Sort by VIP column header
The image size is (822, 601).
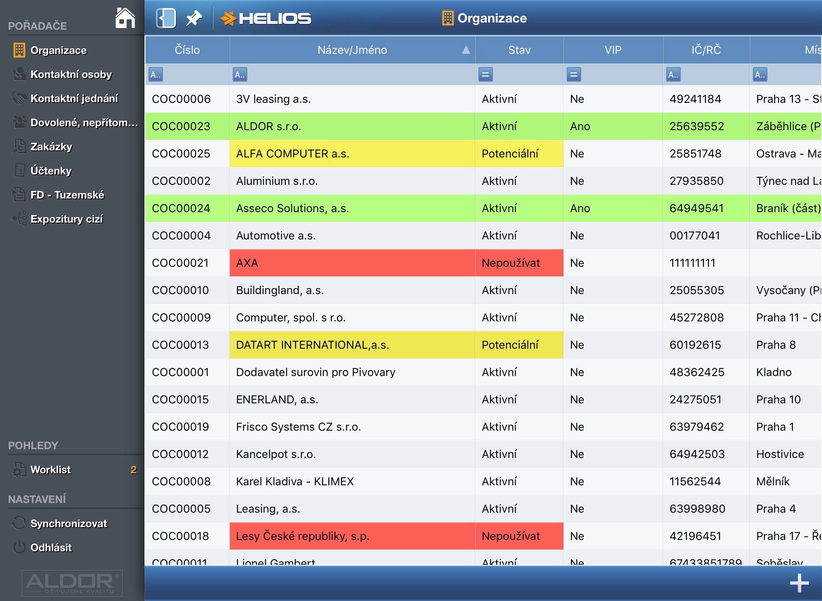613,50
